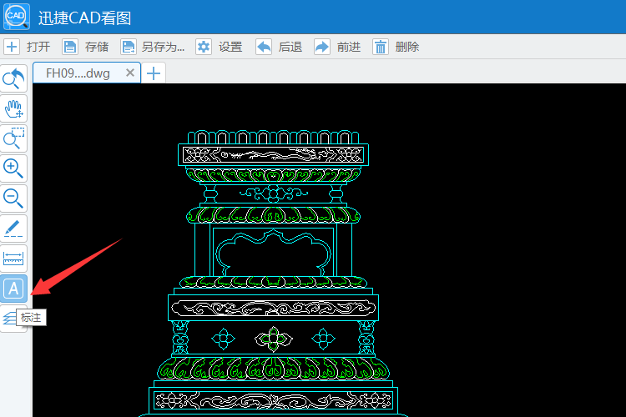Select the pencil draw line tool
This screenshot has width=626, height=417.
[x=13, y=229]
